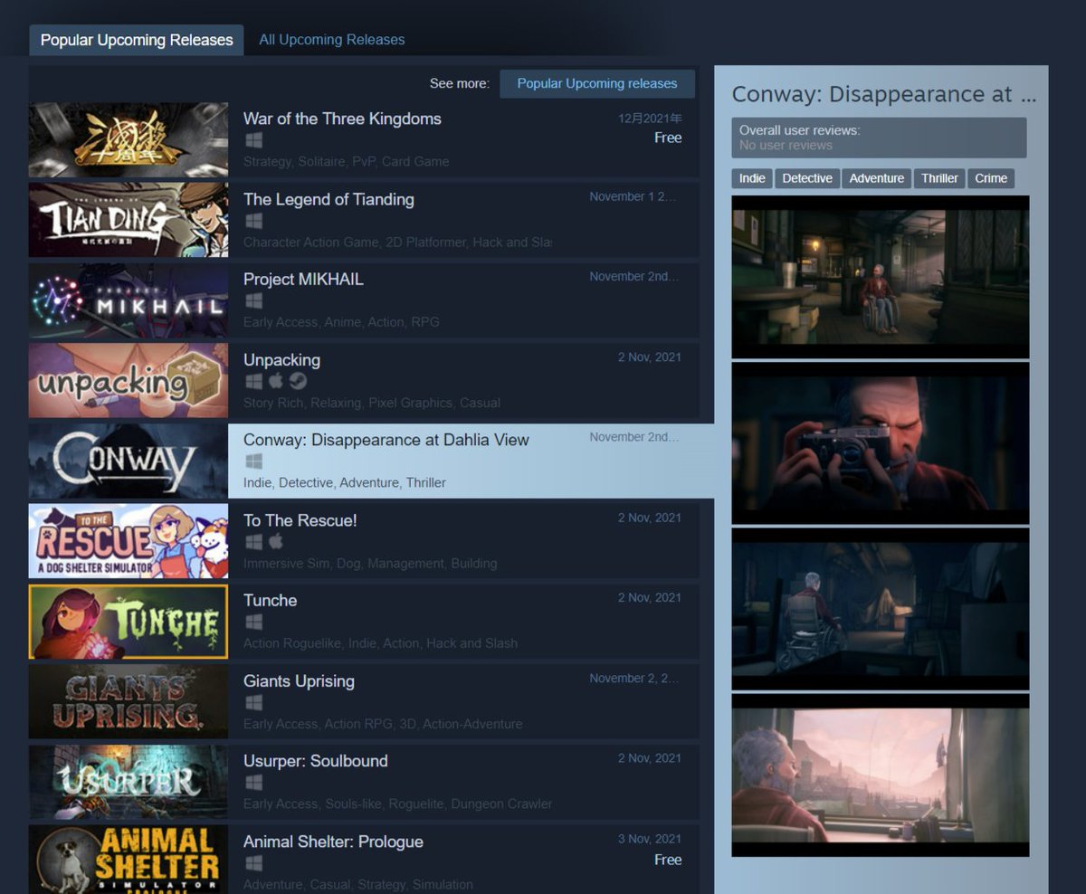The height and width of the screenshot is (894, 1086).
Task: Open The Legend of Tianding capsule image
Action: pos(129,220)
